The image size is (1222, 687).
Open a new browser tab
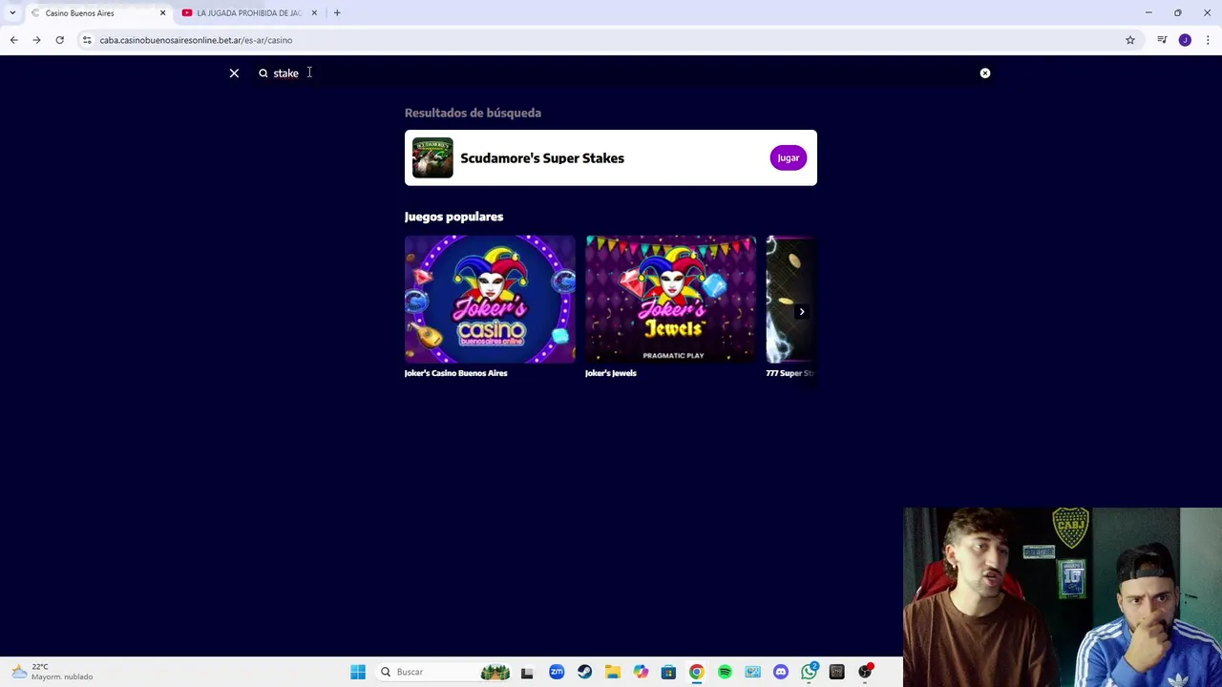pos(337,13)
